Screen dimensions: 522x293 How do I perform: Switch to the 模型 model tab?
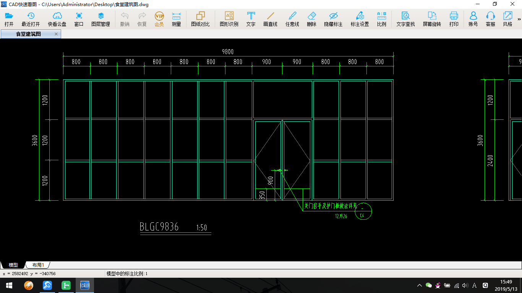pyautogui.click(x=13, y=265)
